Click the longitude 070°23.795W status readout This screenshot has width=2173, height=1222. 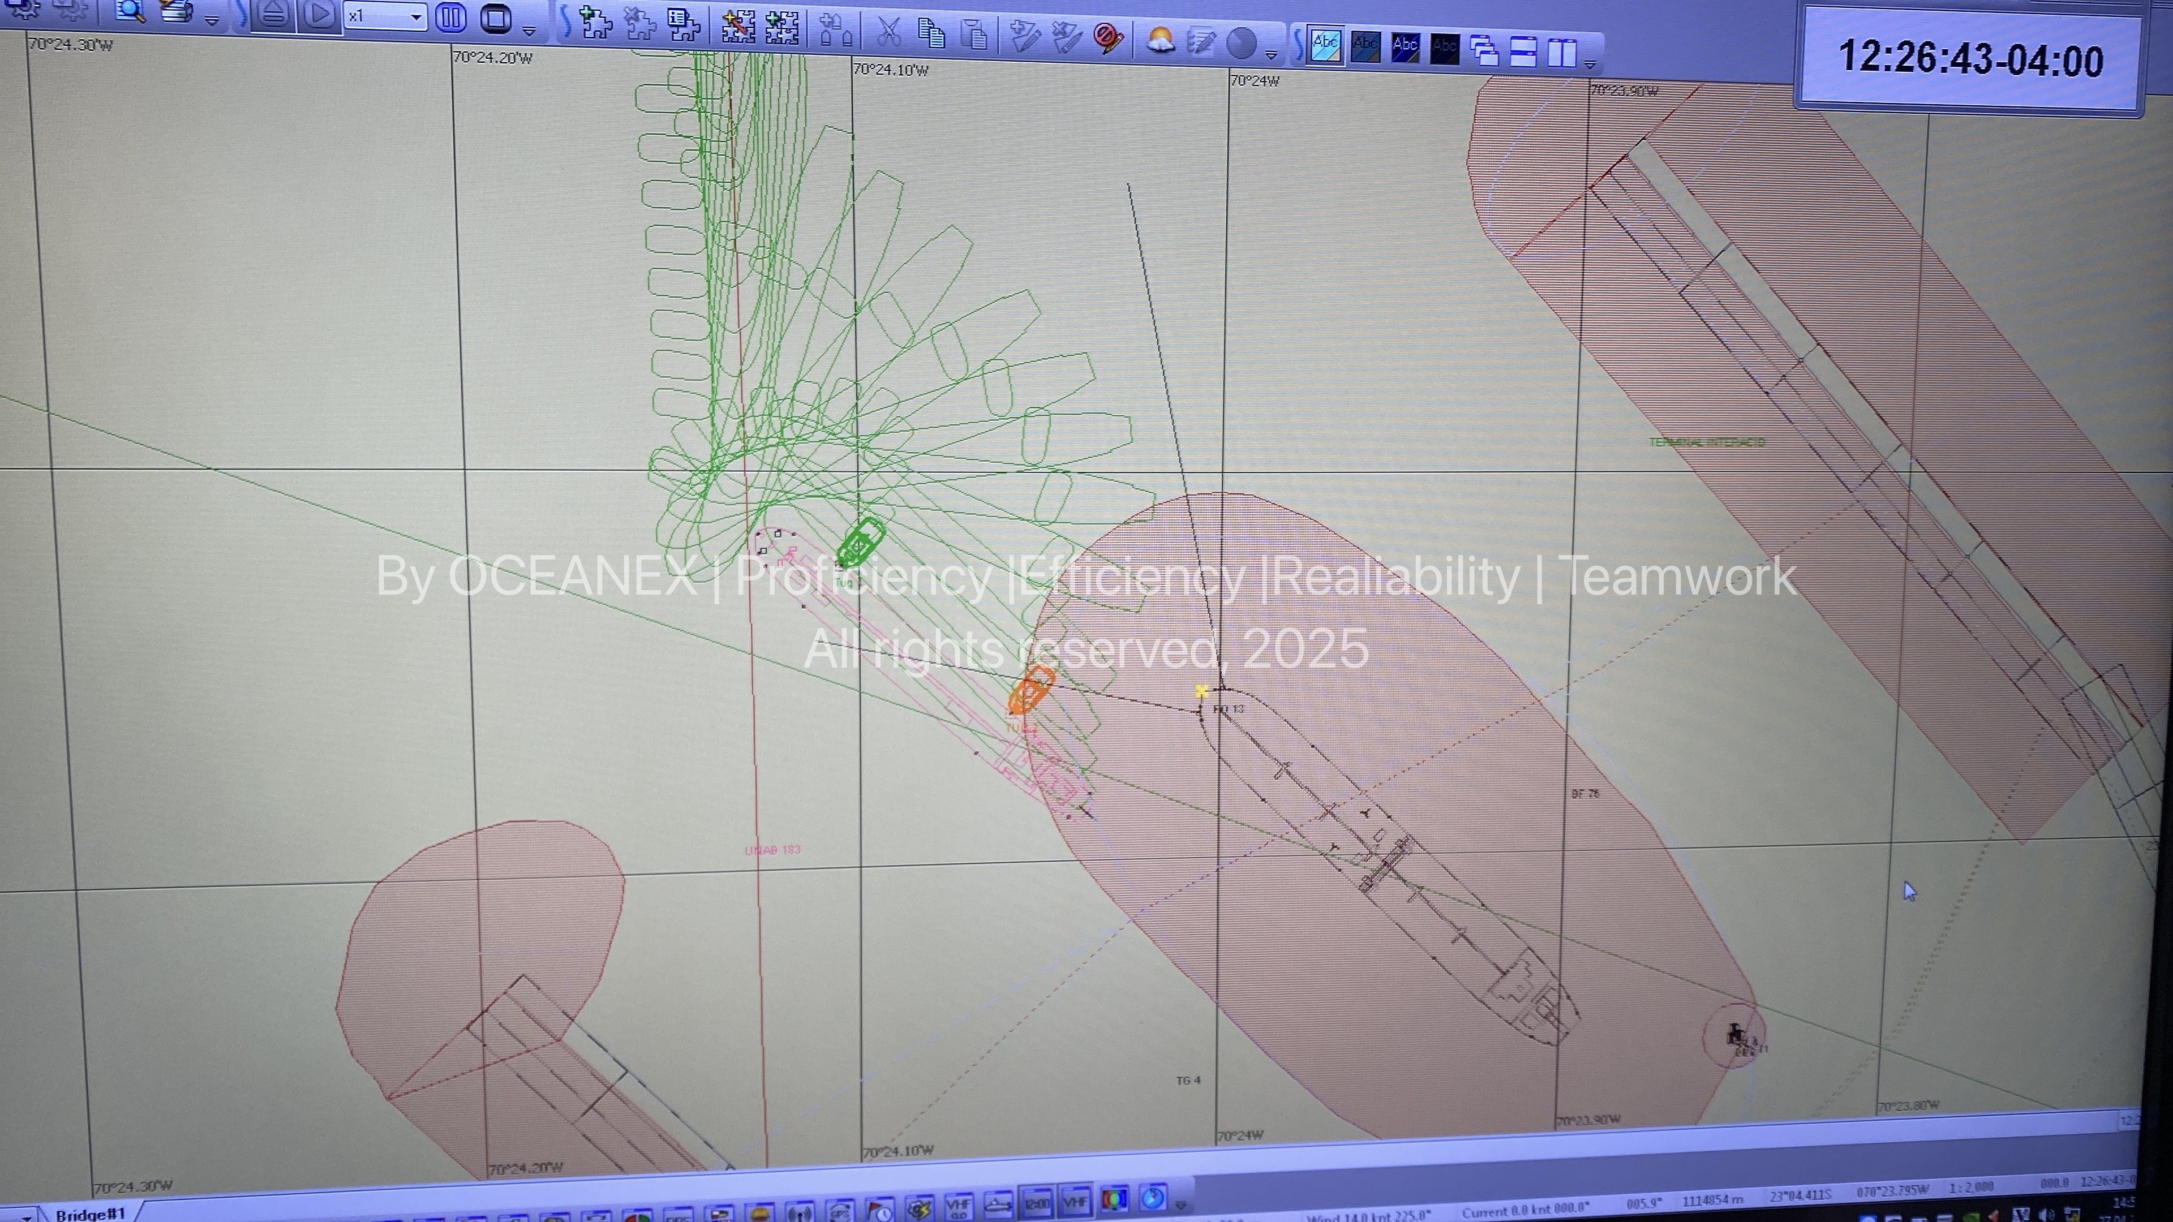click(x=1892, y=1191)
